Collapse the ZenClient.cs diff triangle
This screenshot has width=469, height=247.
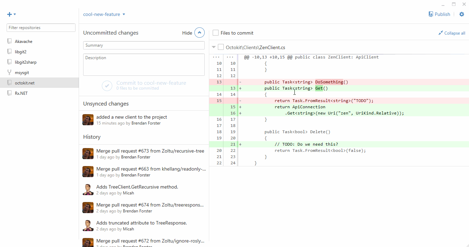(213, 47)
